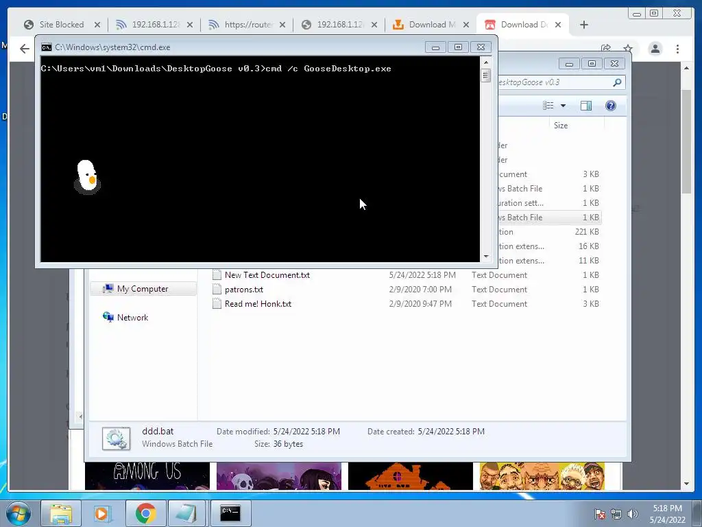Select the 16 KB extension row

[549, 246]
